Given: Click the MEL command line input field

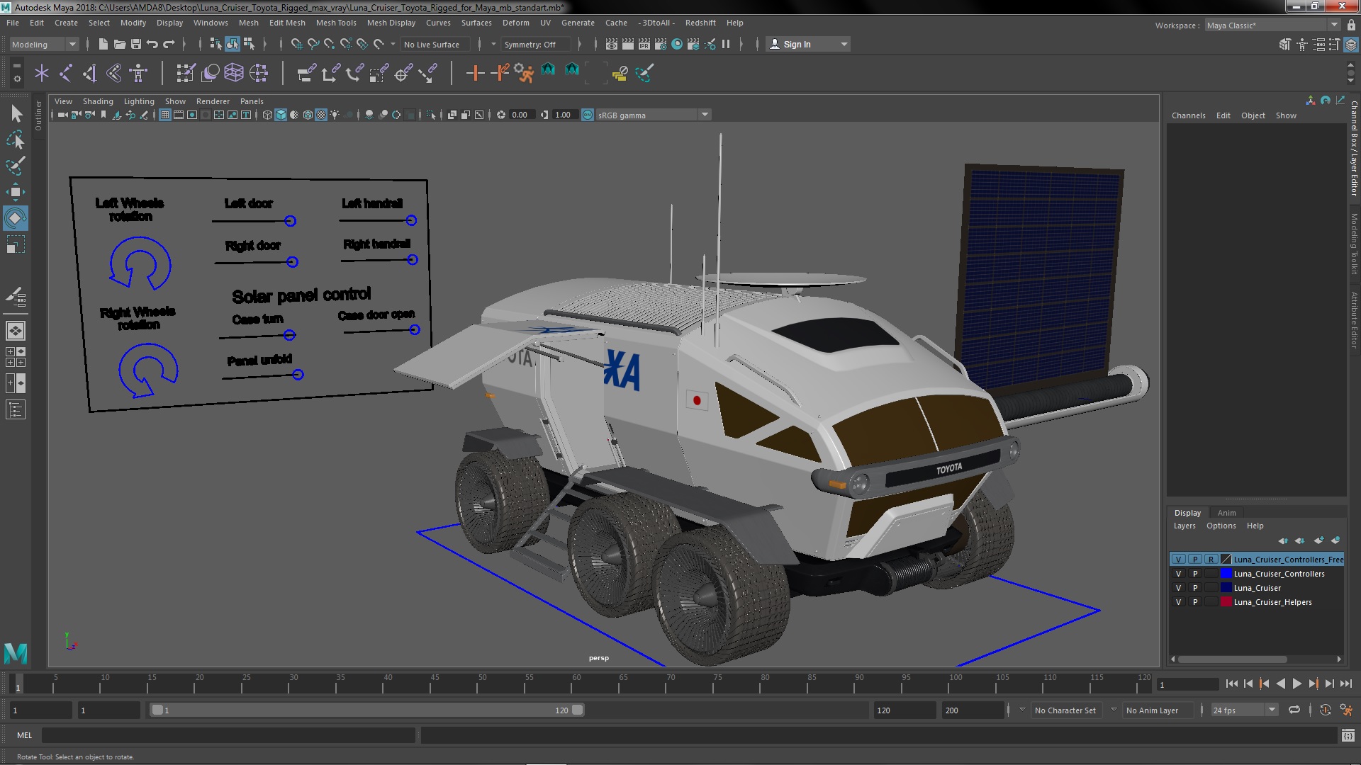Looking at the screenshot, I should (228, 735).
